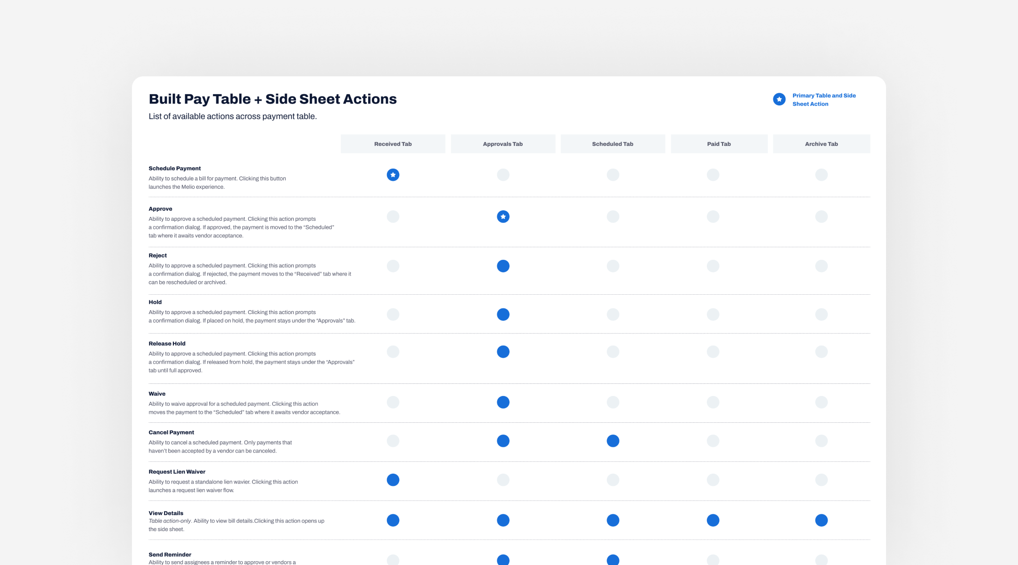1018x565 pixels.
Task: Select the Received Tab column header
Action: click(x=393, y=144)
